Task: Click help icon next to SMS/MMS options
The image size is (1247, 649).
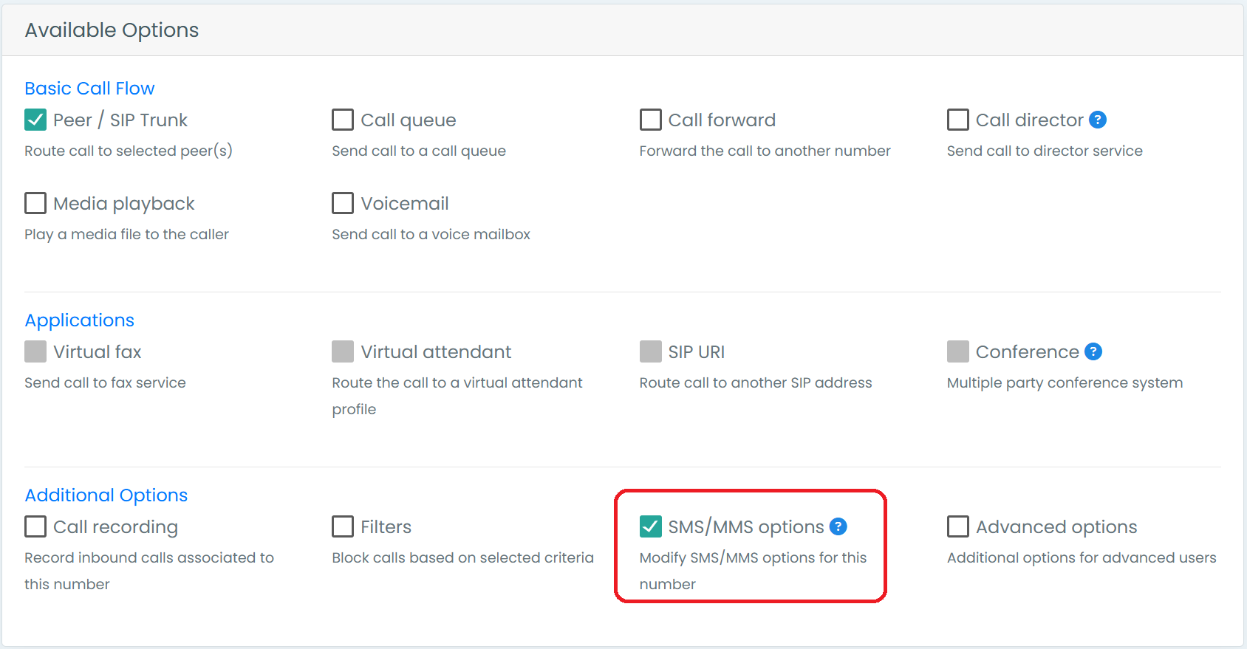Action: 838,526
